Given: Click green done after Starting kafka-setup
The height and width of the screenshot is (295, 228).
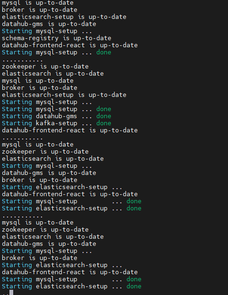Looking at the screenshot, I should point(104,123).
